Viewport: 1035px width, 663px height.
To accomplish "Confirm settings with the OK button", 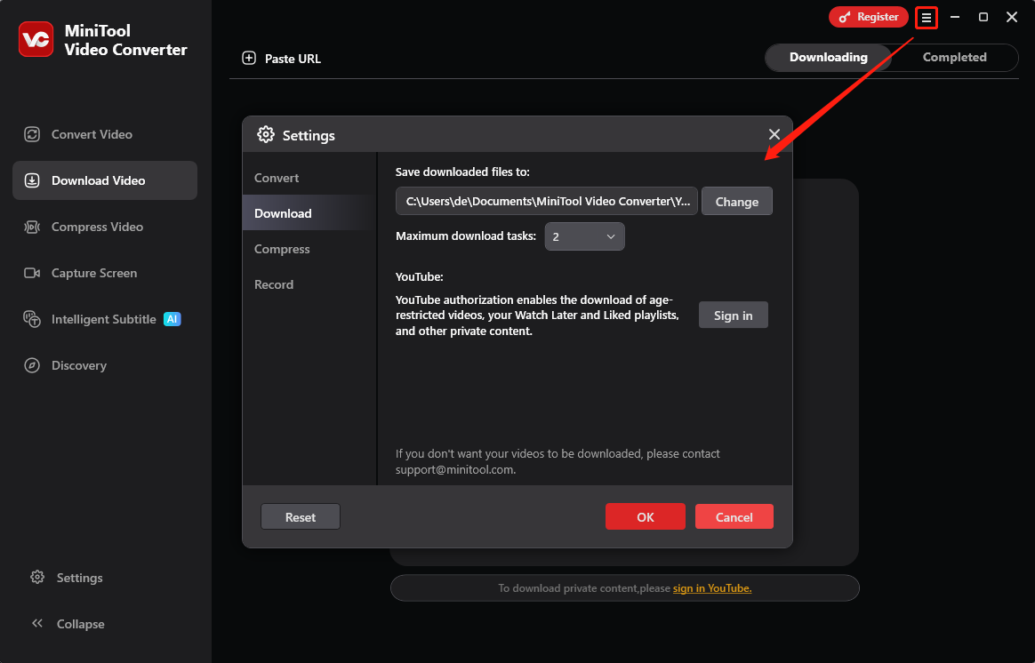I will (645, 517).
